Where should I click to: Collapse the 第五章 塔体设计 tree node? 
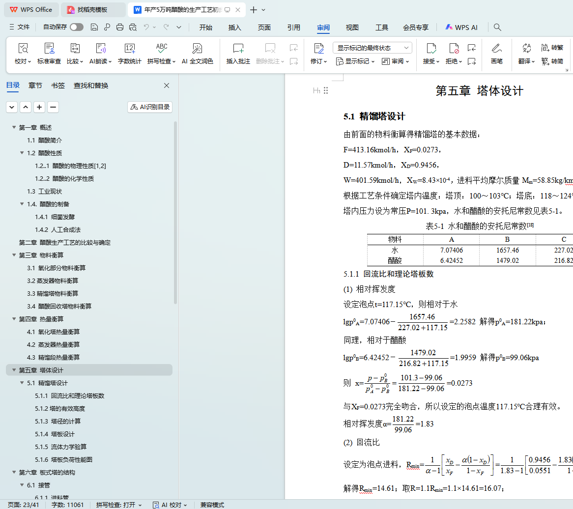coord(14,370)
